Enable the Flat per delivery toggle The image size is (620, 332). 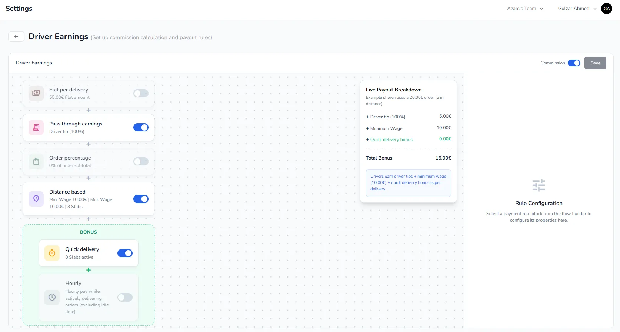click(141, 93)
